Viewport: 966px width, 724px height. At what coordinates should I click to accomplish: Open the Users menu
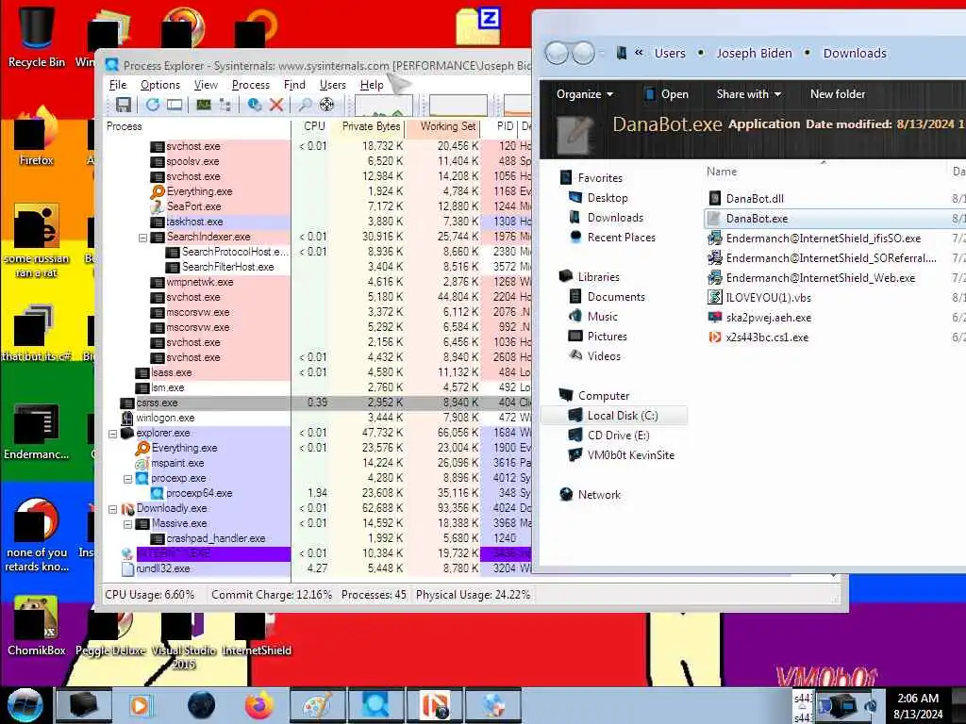tap(333, 85)
